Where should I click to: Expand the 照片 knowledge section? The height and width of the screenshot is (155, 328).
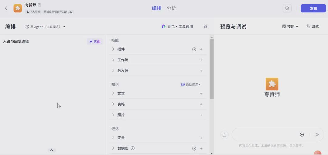point(113,114)
